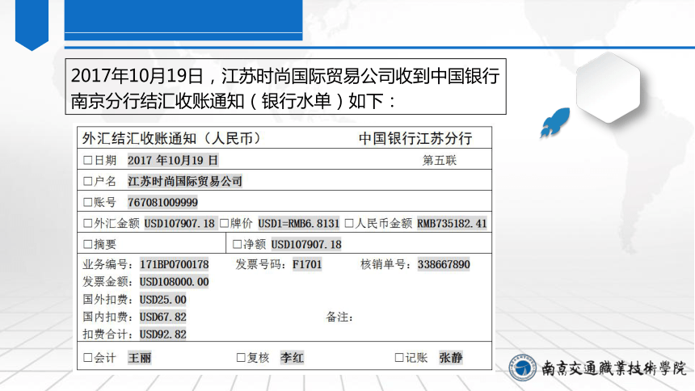Click the blue rocket icon
This screenshot has width=695, height=391.
click(555, 122)
